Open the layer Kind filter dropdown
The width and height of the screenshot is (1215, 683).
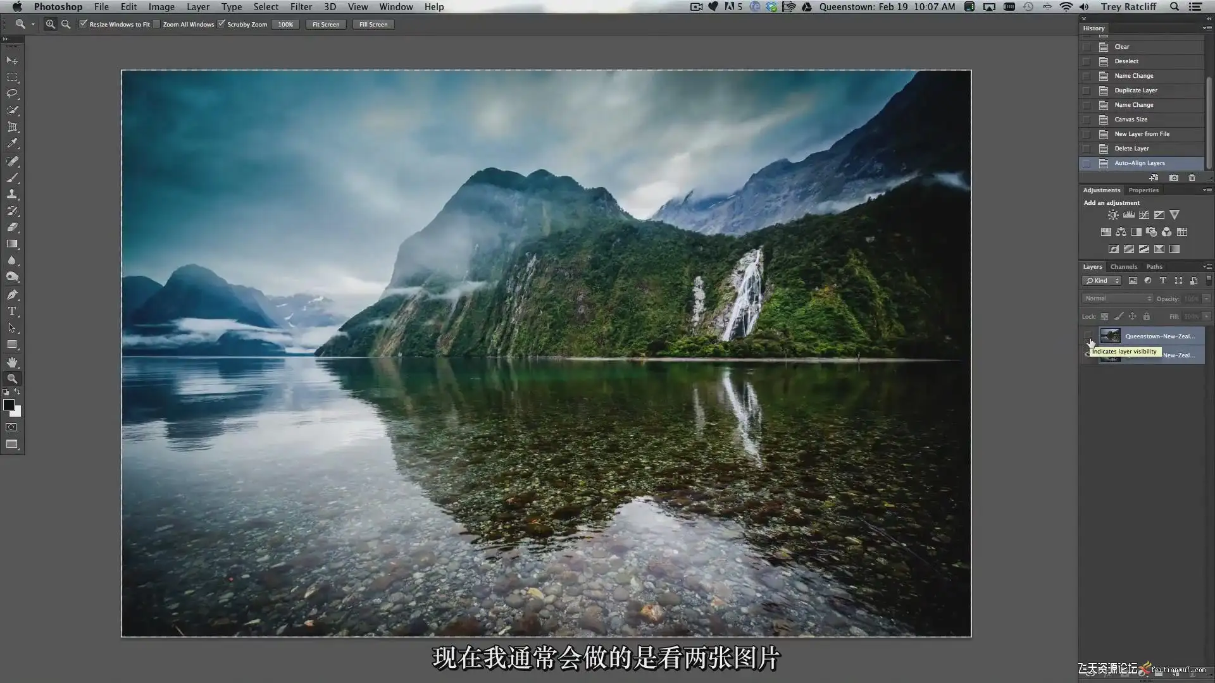(1102, 281)
